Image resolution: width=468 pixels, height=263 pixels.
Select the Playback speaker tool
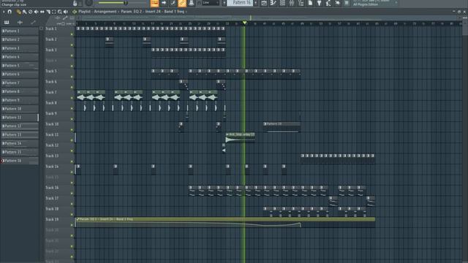66,12
